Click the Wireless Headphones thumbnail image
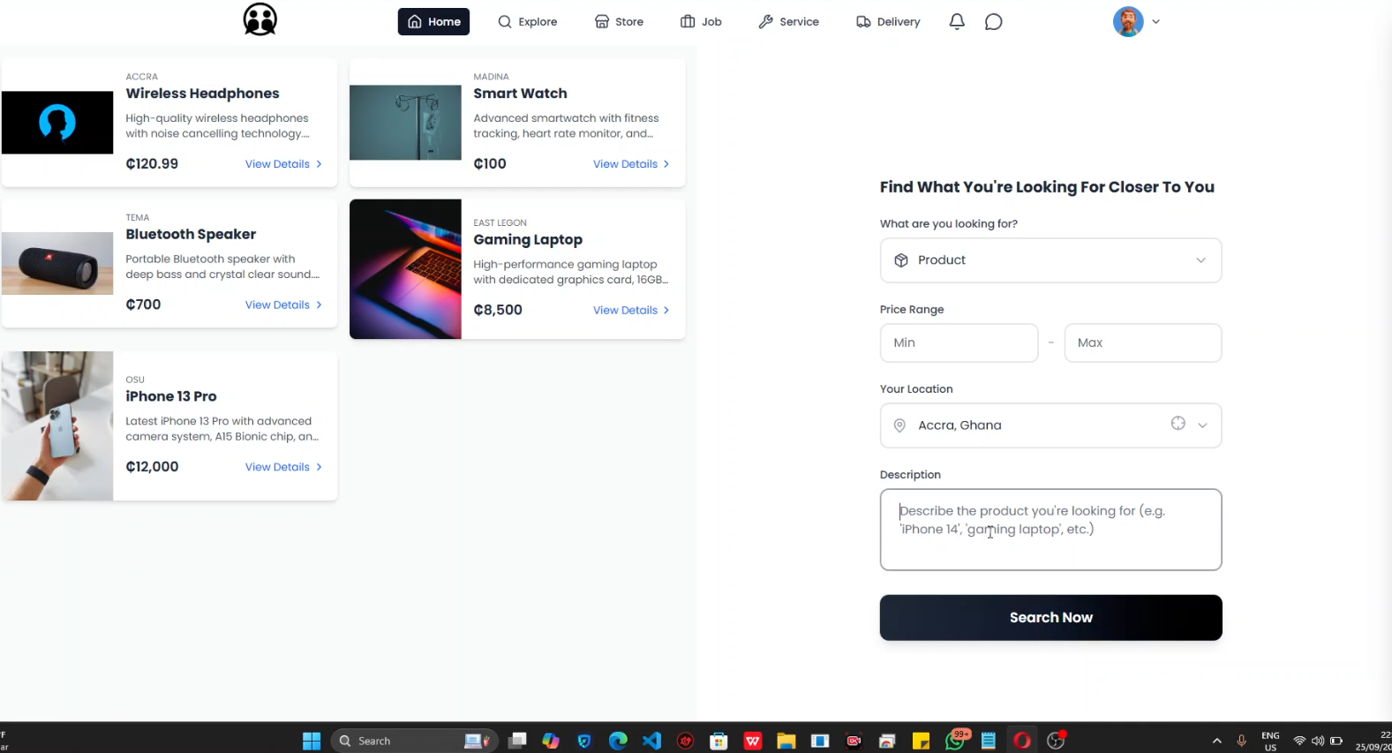Screen dimensions: 1392x753 (x=57, y=123)
